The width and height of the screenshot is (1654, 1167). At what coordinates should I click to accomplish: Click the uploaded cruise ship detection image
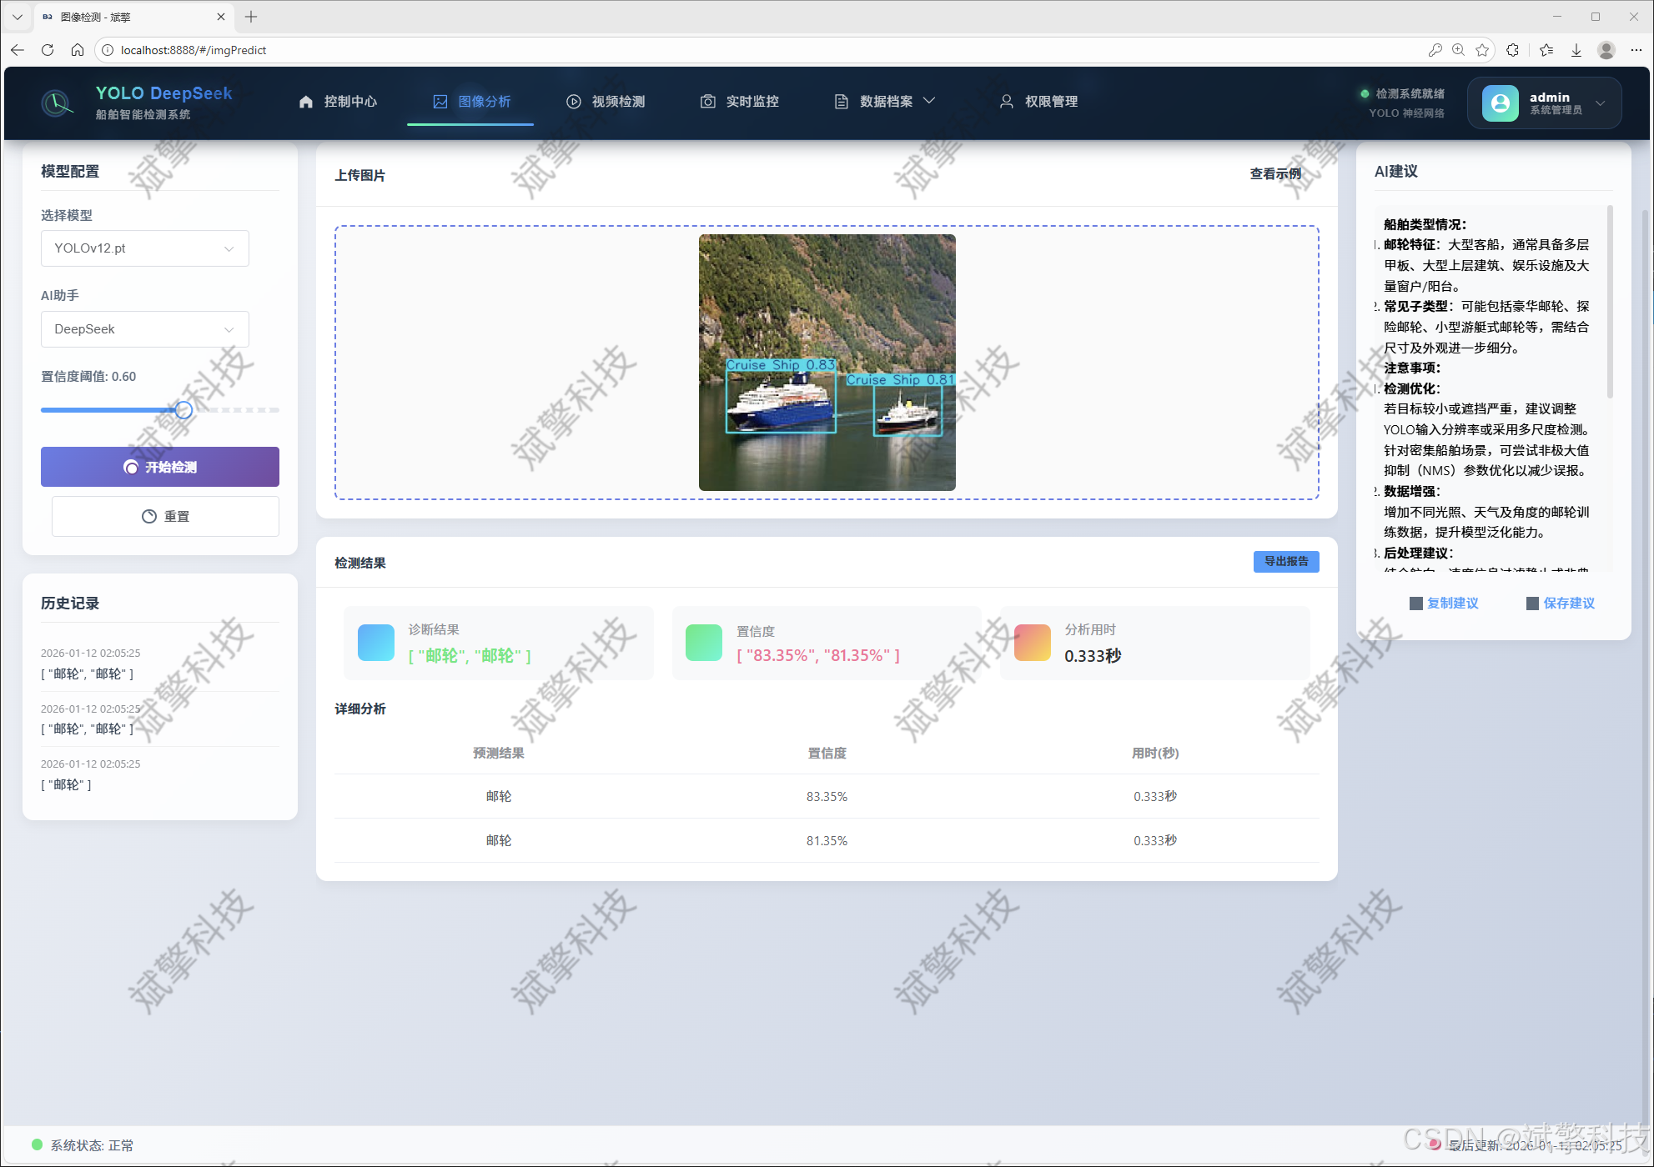tap(827, 363)
